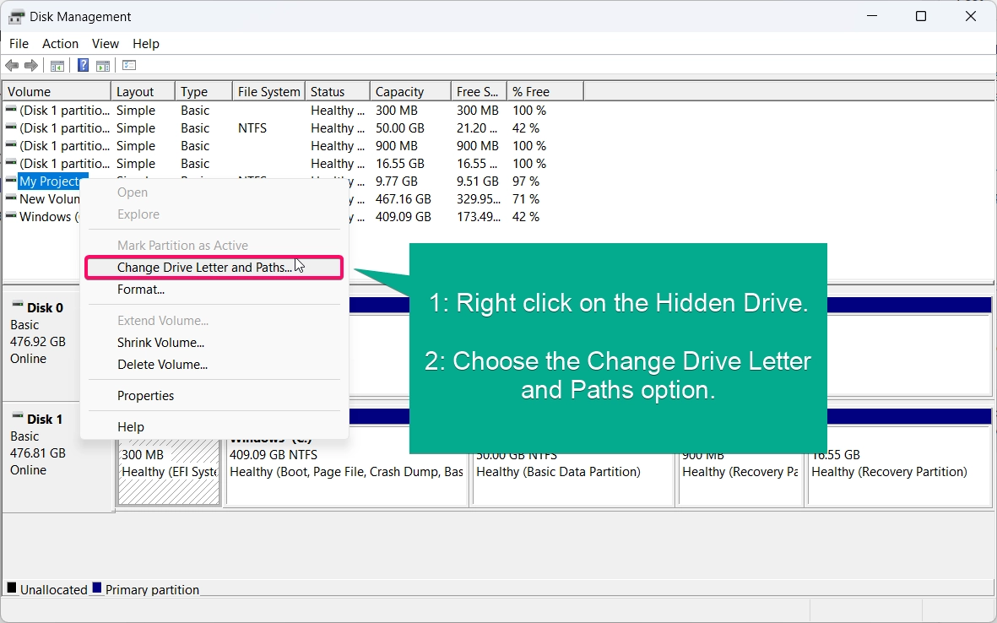This screenshot has width=997, height=623.
Task: Open the View menu
Action: tap(105, 44)
